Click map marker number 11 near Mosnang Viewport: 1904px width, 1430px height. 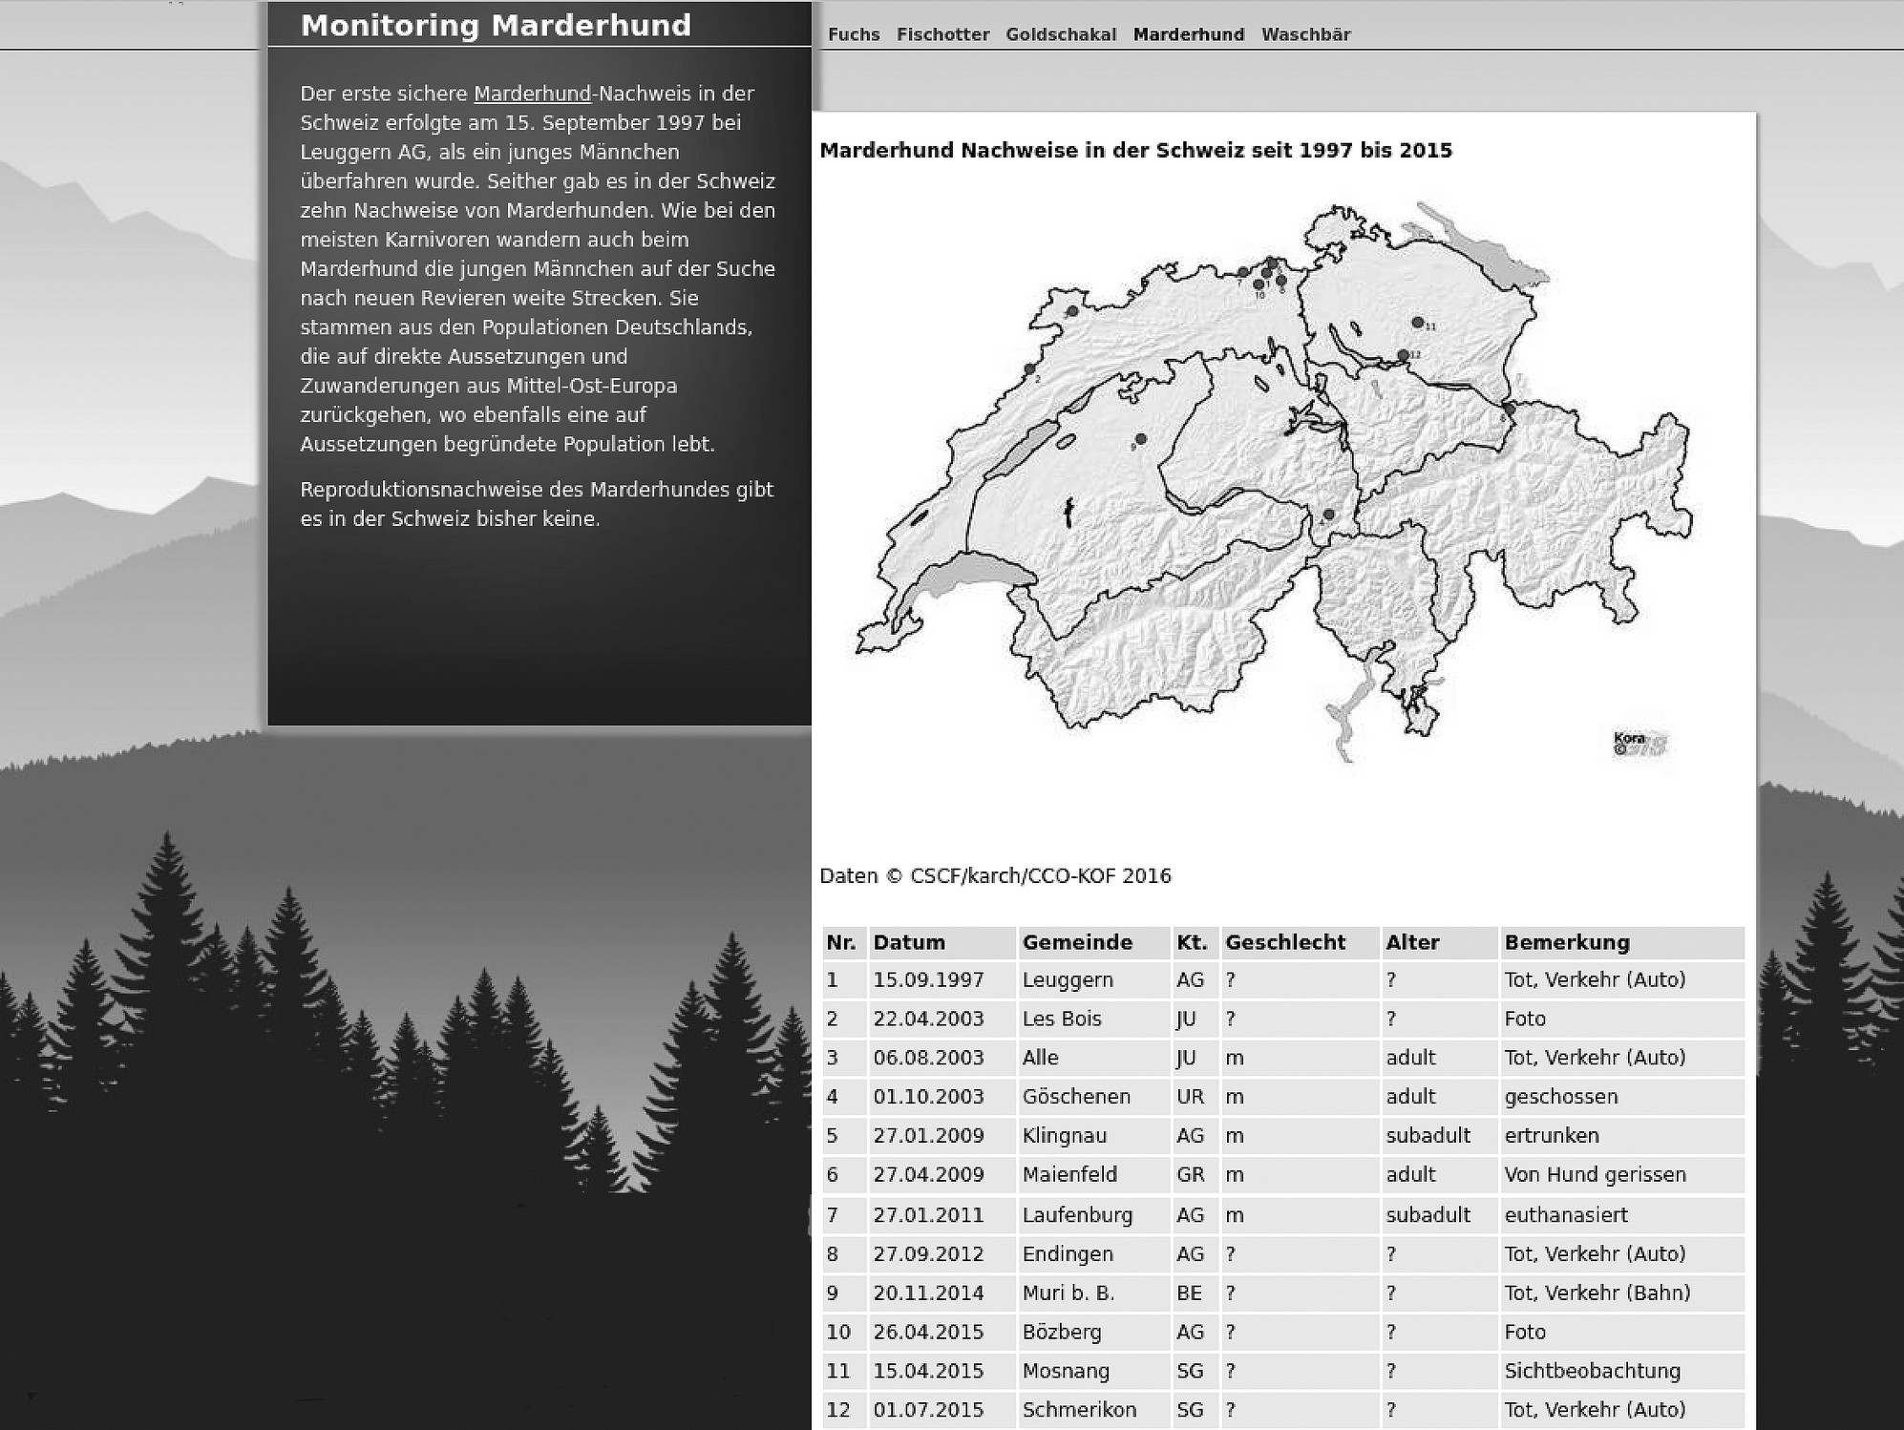[x=1417, y=323]
